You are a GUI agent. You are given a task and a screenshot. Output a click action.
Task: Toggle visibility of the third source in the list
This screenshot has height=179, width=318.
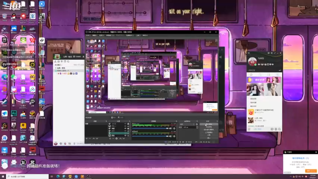pos(125,128)
